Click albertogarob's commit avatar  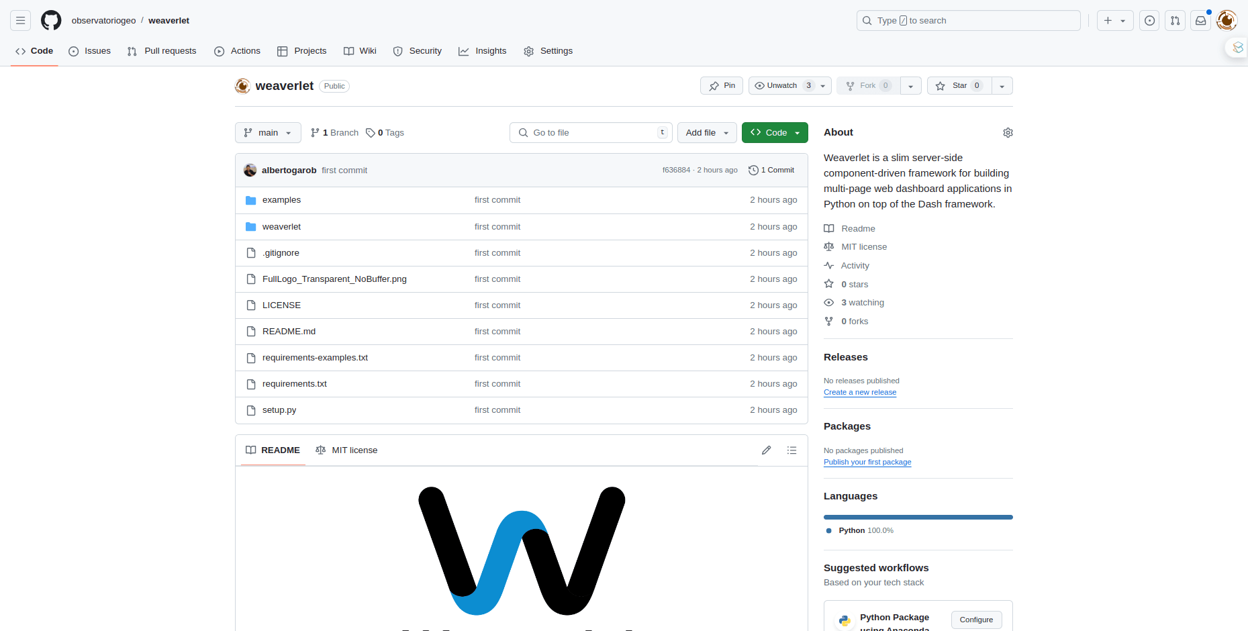pyautogui.click(x=250, y=171)
